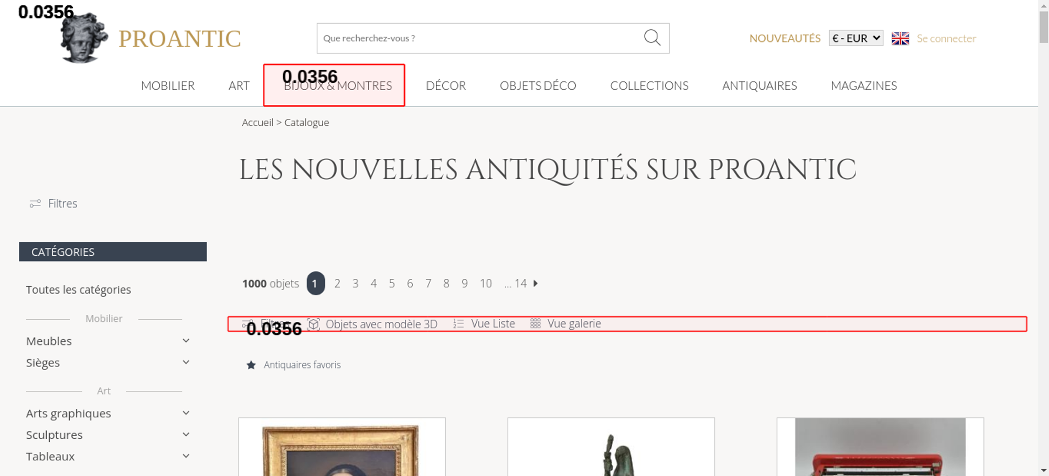Click the gallery grid icon

[x=535, y=324]
